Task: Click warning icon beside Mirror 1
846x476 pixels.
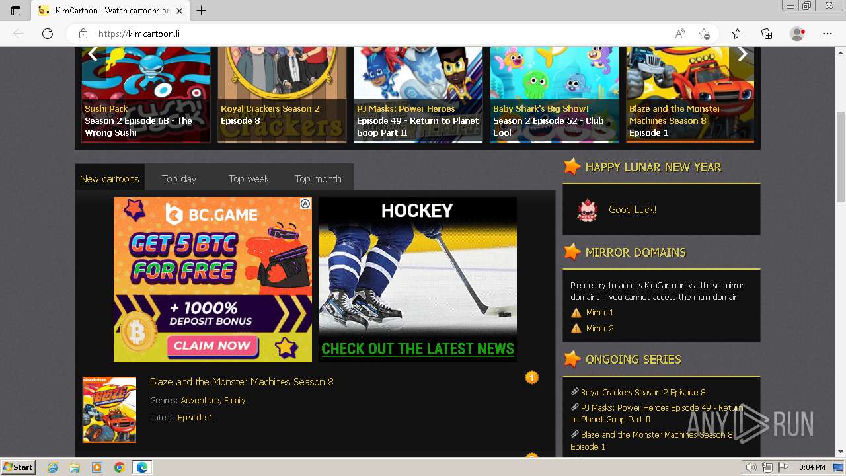Action: (576, 313)
